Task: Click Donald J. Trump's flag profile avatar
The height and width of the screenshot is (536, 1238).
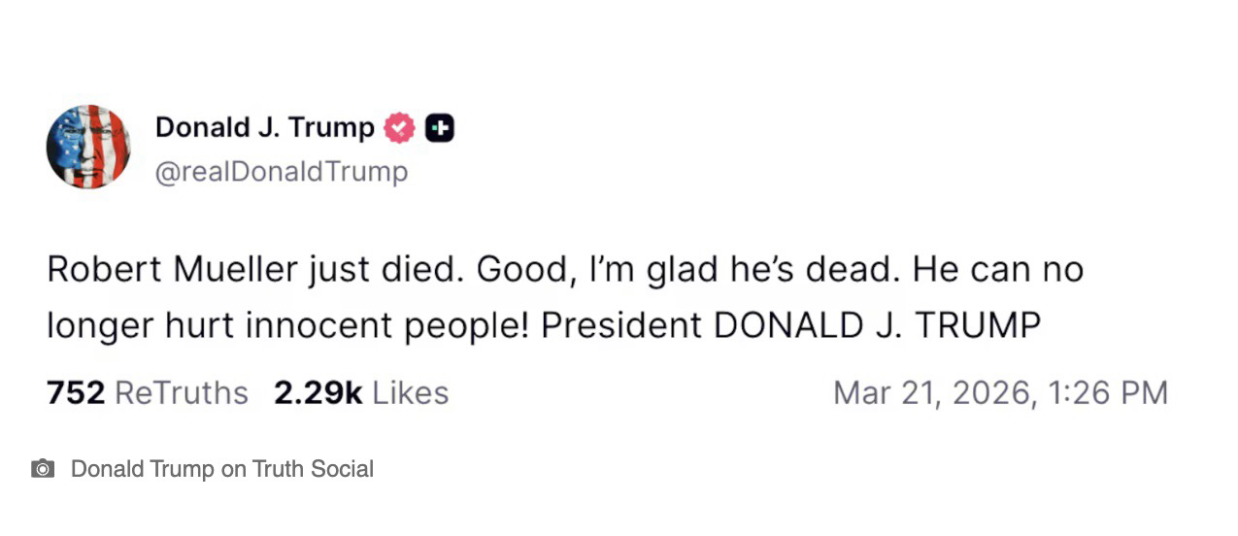Action: [88, 147]
